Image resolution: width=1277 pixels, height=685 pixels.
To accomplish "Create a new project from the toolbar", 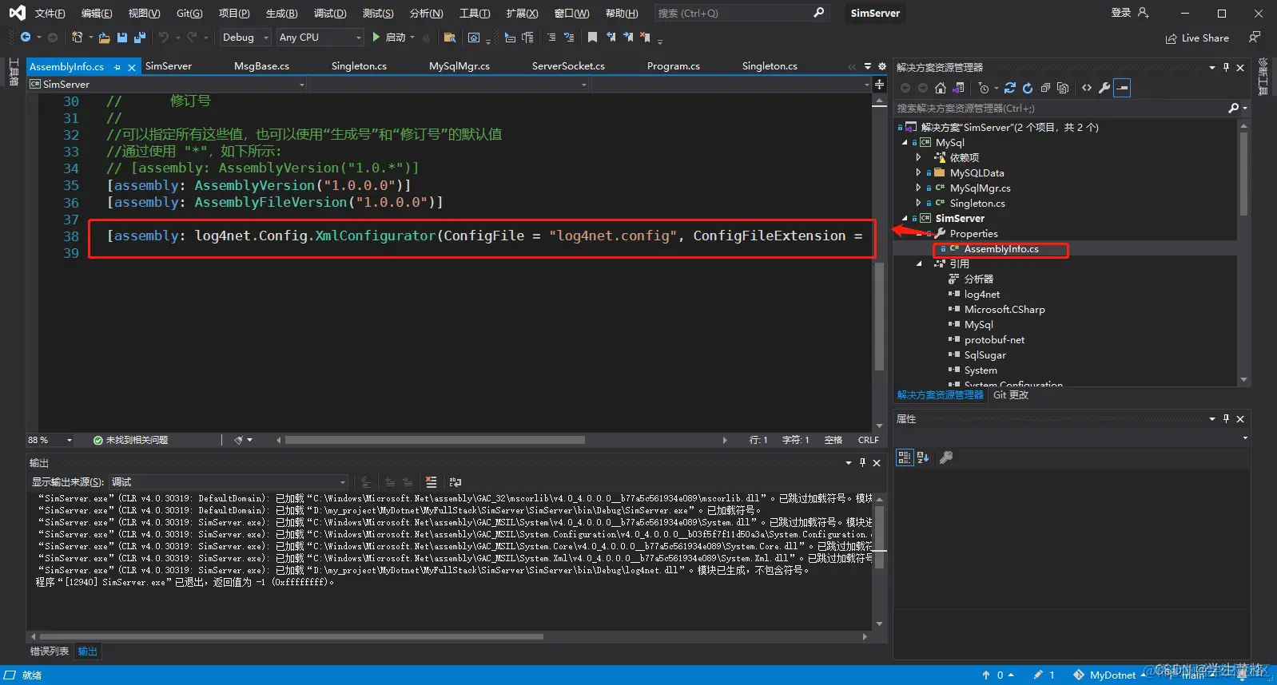I will pos(77,38).
